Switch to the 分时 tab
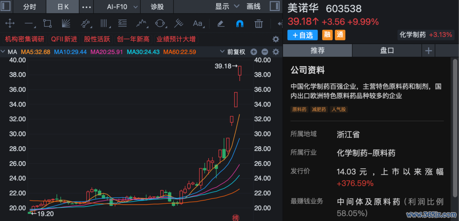Viewport: 459px width, 221px height. [30, 7]
